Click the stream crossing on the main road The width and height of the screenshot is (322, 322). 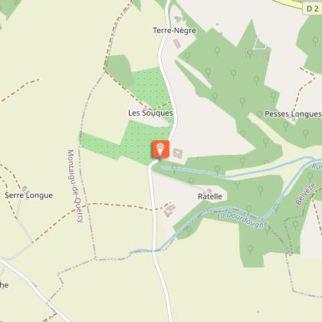tap(155, 251)
